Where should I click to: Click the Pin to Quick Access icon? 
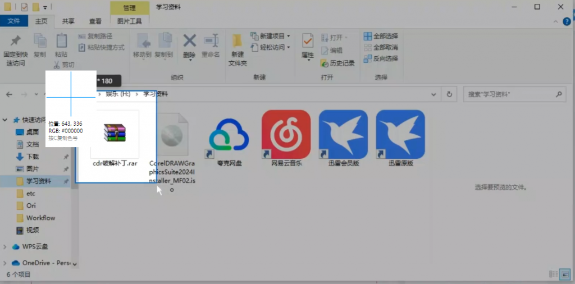point(15,41)
